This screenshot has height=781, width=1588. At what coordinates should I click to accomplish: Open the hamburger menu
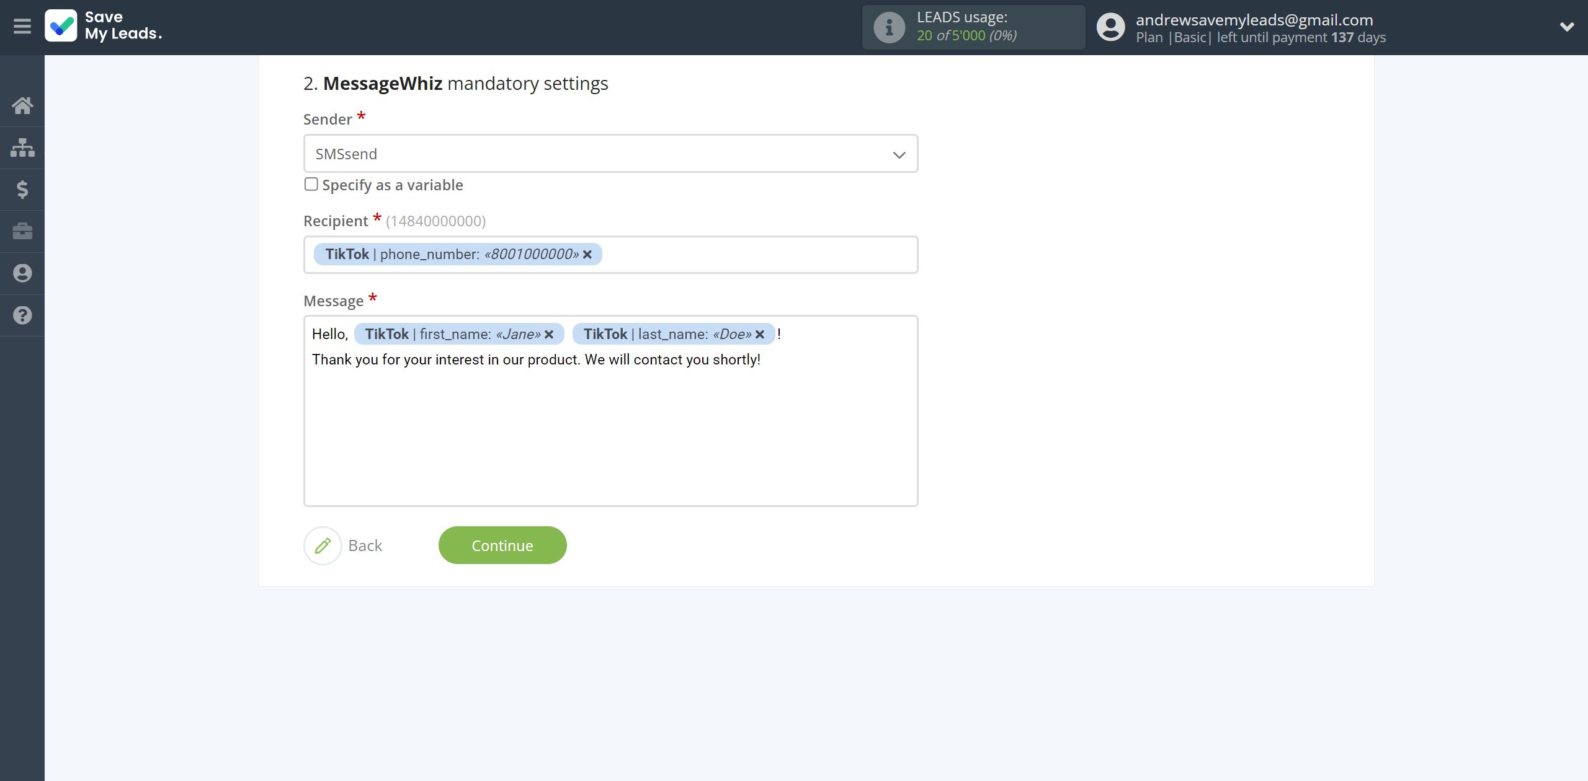click(x=22, y=27)
